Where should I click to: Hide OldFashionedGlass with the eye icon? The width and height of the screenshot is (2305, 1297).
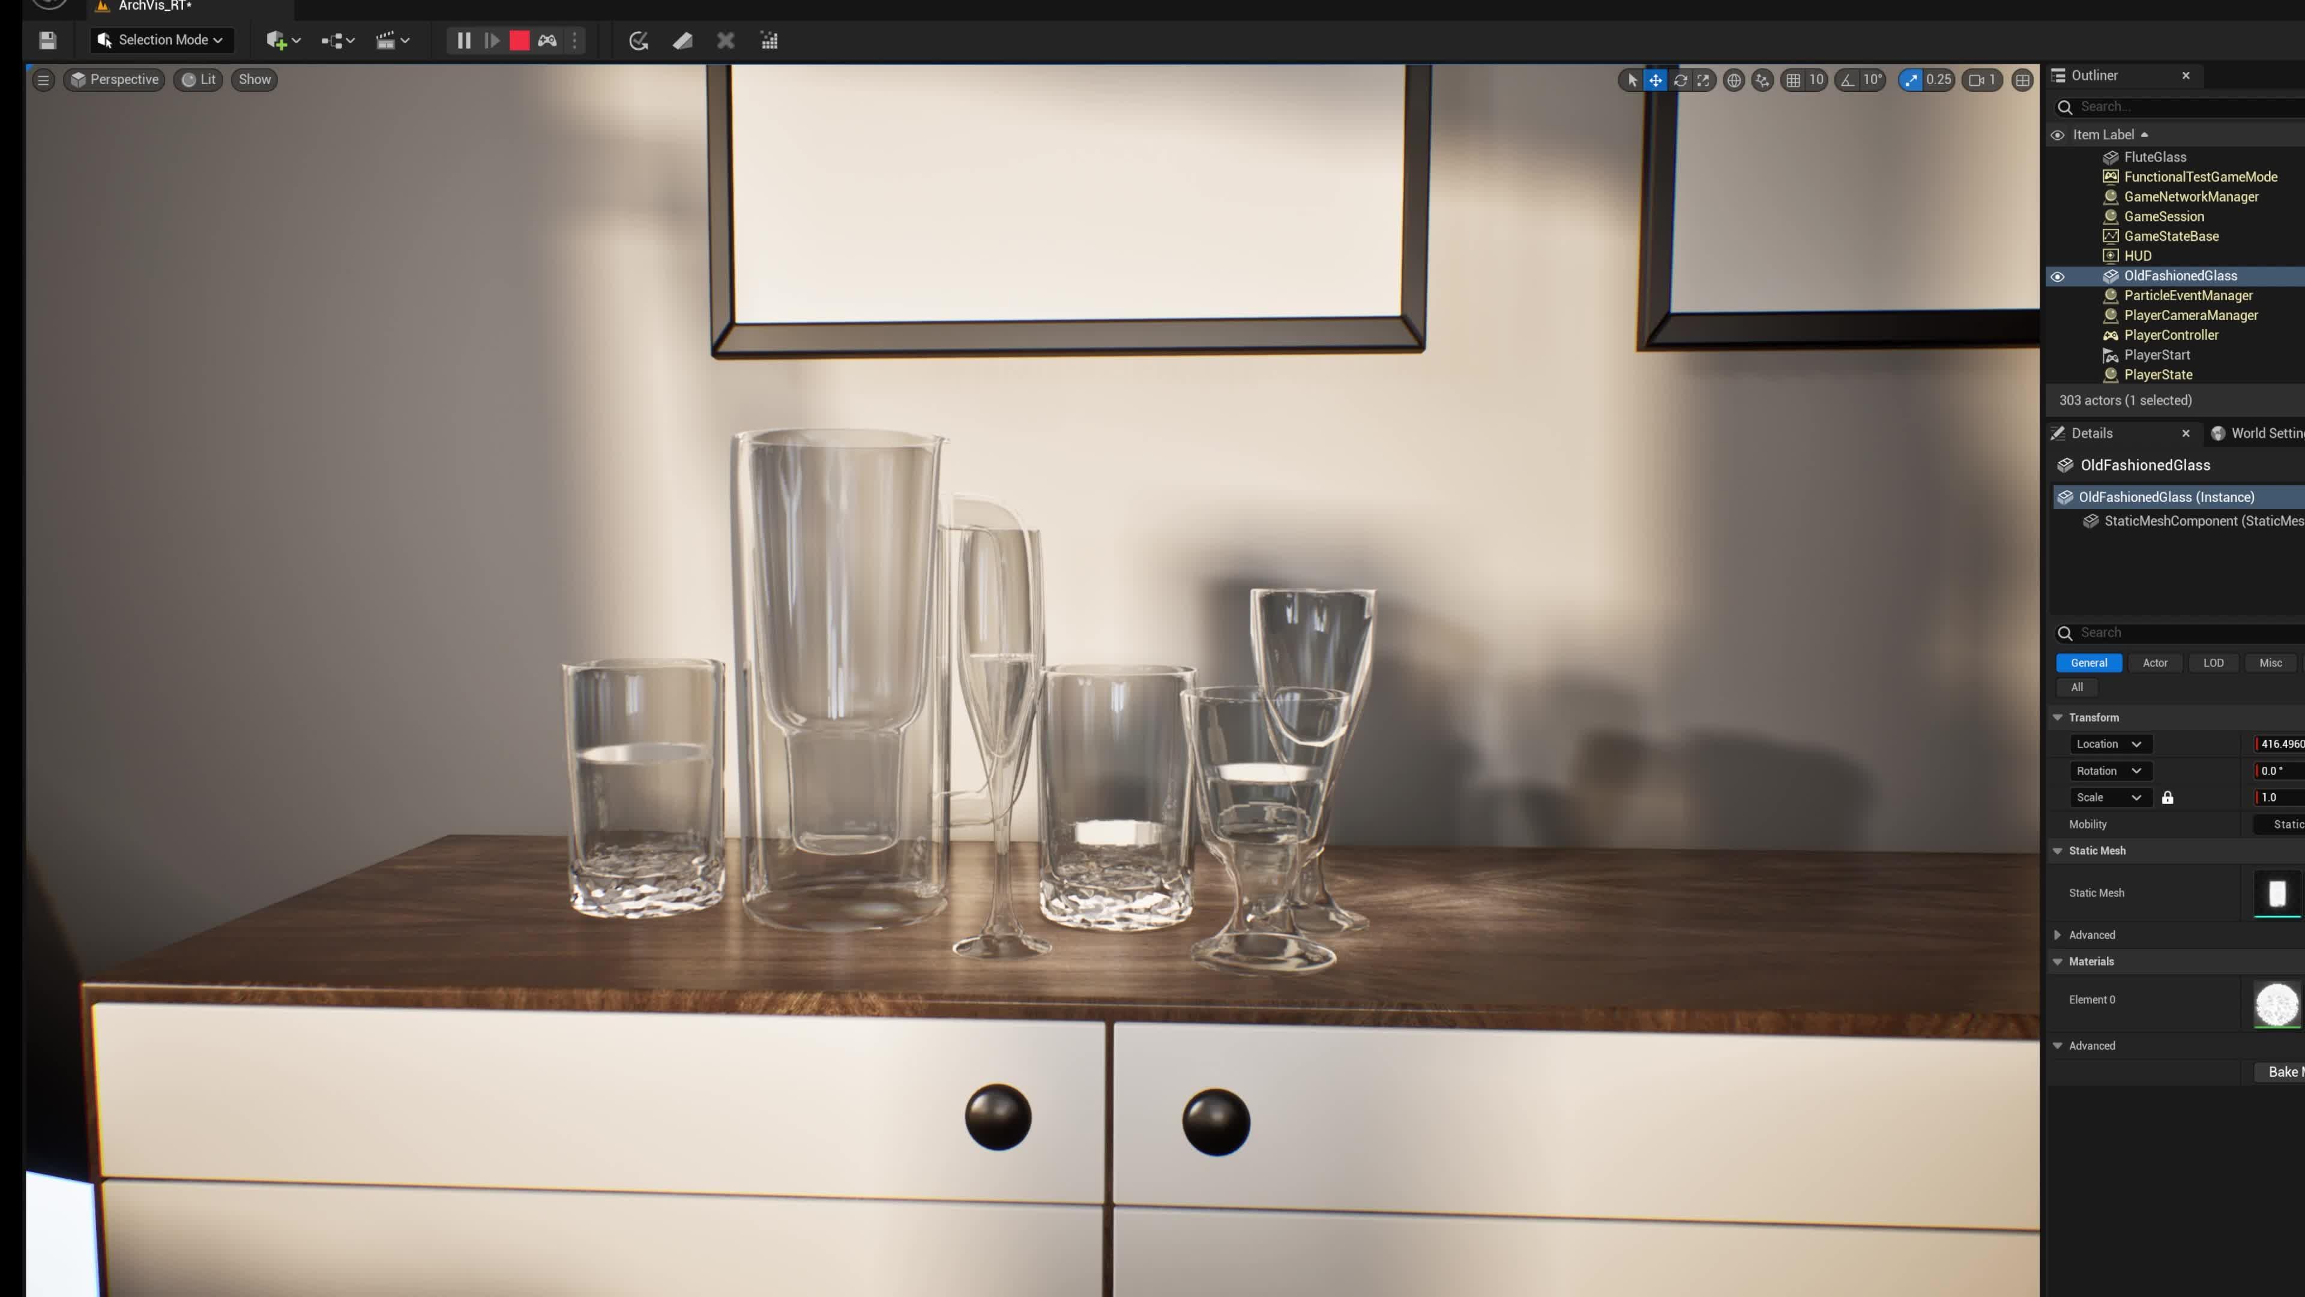tap(2057, 277)
